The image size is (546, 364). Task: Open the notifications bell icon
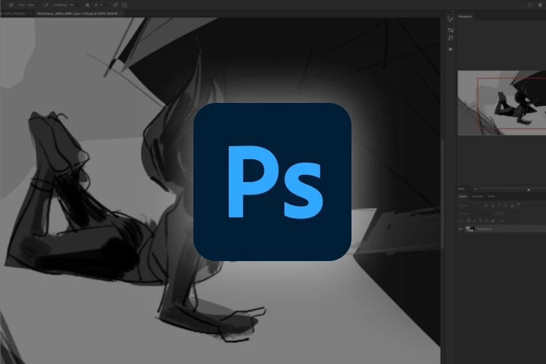(x=540, y=5)
